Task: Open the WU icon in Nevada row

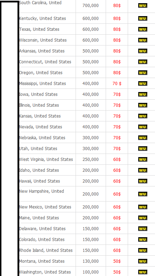Action: [143, 127]
